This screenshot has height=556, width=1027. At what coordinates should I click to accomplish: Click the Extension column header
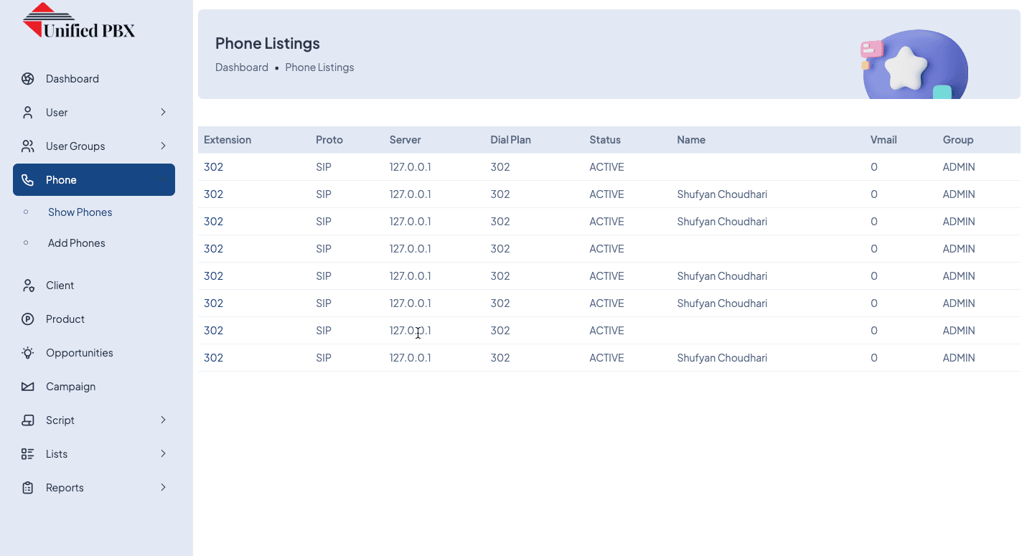click(x=228, y=140)
